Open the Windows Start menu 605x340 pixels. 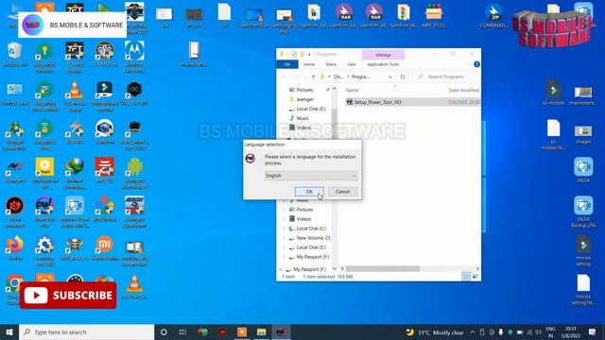[9, 331]
